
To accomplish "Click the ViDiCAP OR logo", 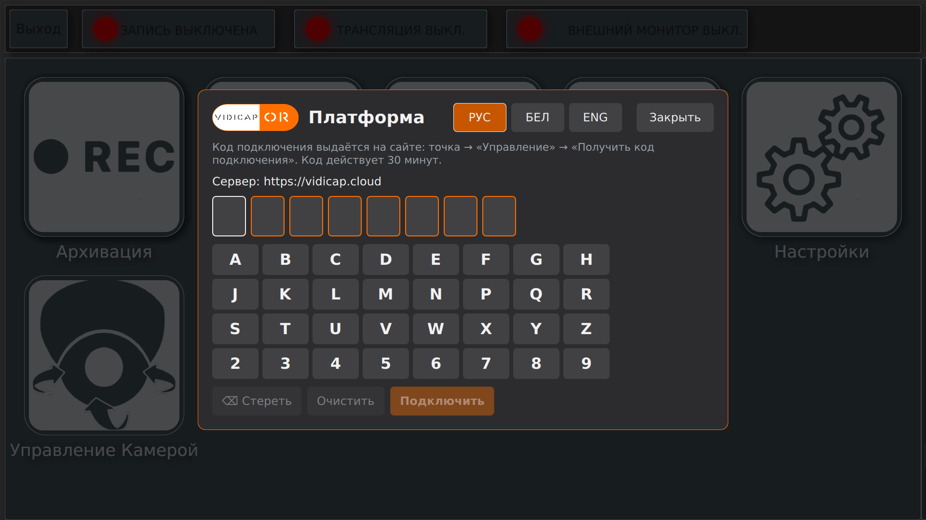I will coord(256,117).
